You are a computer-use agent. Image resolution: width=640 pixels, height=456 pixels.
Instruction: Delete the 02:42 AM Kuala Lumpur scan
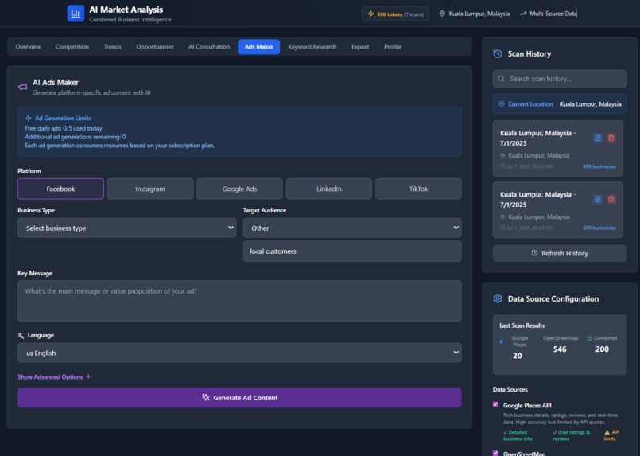611,138
